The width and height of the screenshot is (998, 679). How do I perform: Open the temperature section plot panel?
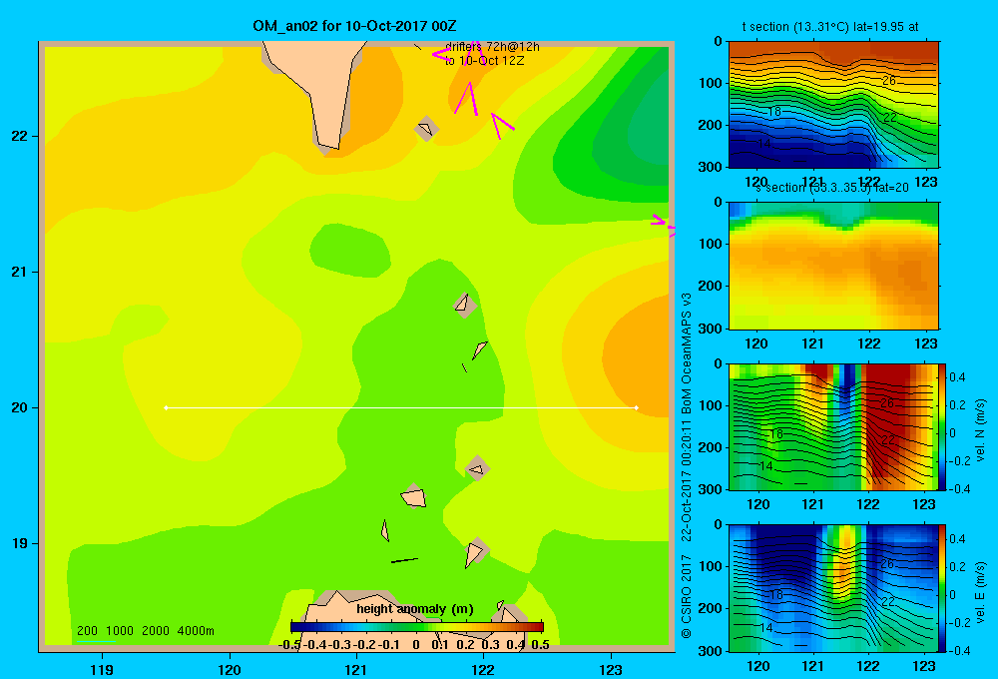click(833, 105)
